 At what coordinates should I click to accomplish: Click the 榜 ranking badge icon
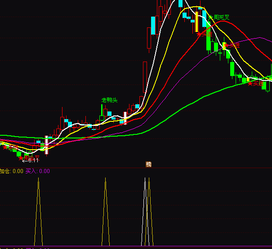coord(149,164)
